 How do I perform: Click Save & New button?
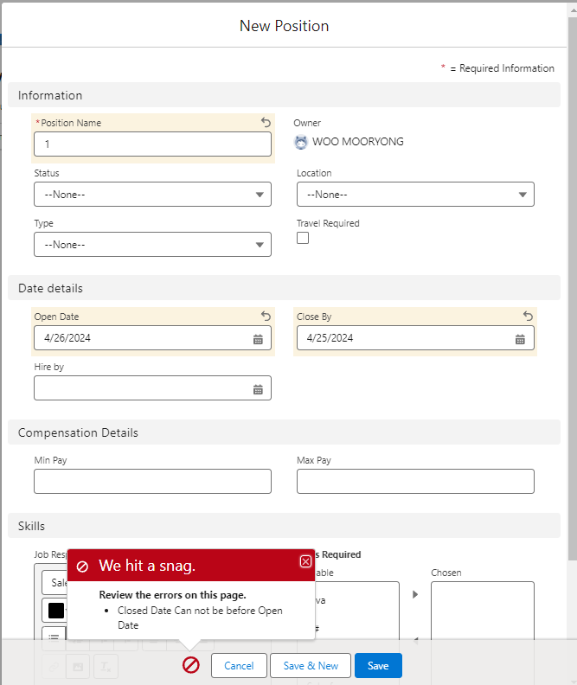click(311, 666)
